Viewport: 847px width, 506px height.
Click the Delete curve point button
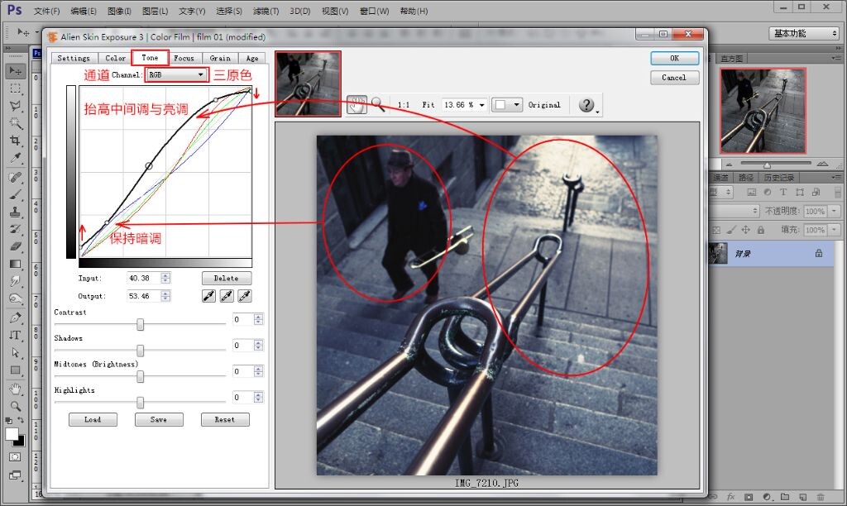point(227,278)
